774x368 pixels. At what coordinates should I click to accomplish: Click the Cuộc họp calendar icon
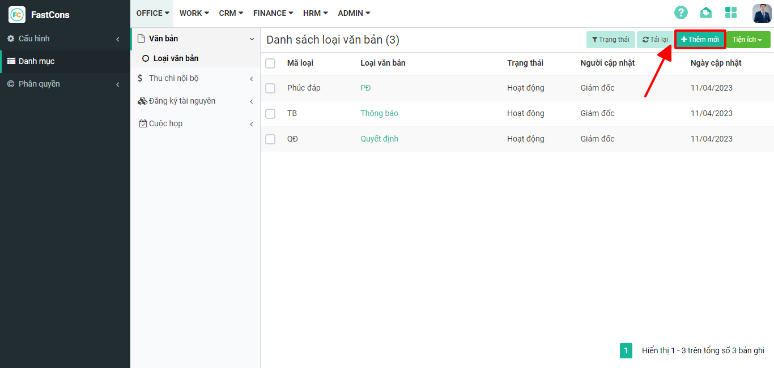tap(143, 123)
